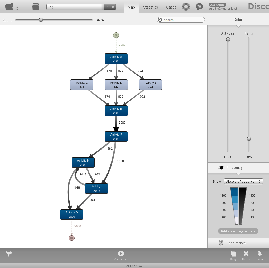This screenshot has width=269, height=268.
Task: Click the 982 label below Activity F
Action: 110,148
